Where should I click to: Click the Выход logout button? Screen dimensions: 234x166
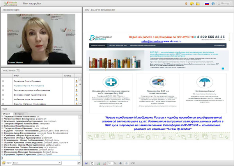click(223, 3)
